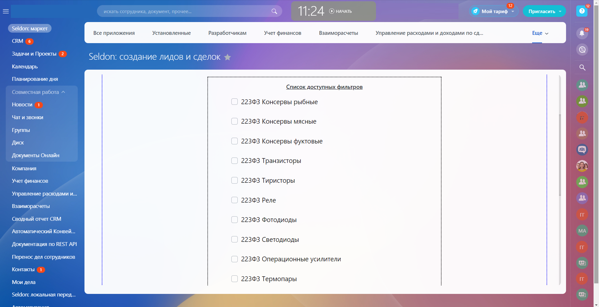Switch to Все приложения tab
The height and width of the screenshot is (307, 599).
114,33
